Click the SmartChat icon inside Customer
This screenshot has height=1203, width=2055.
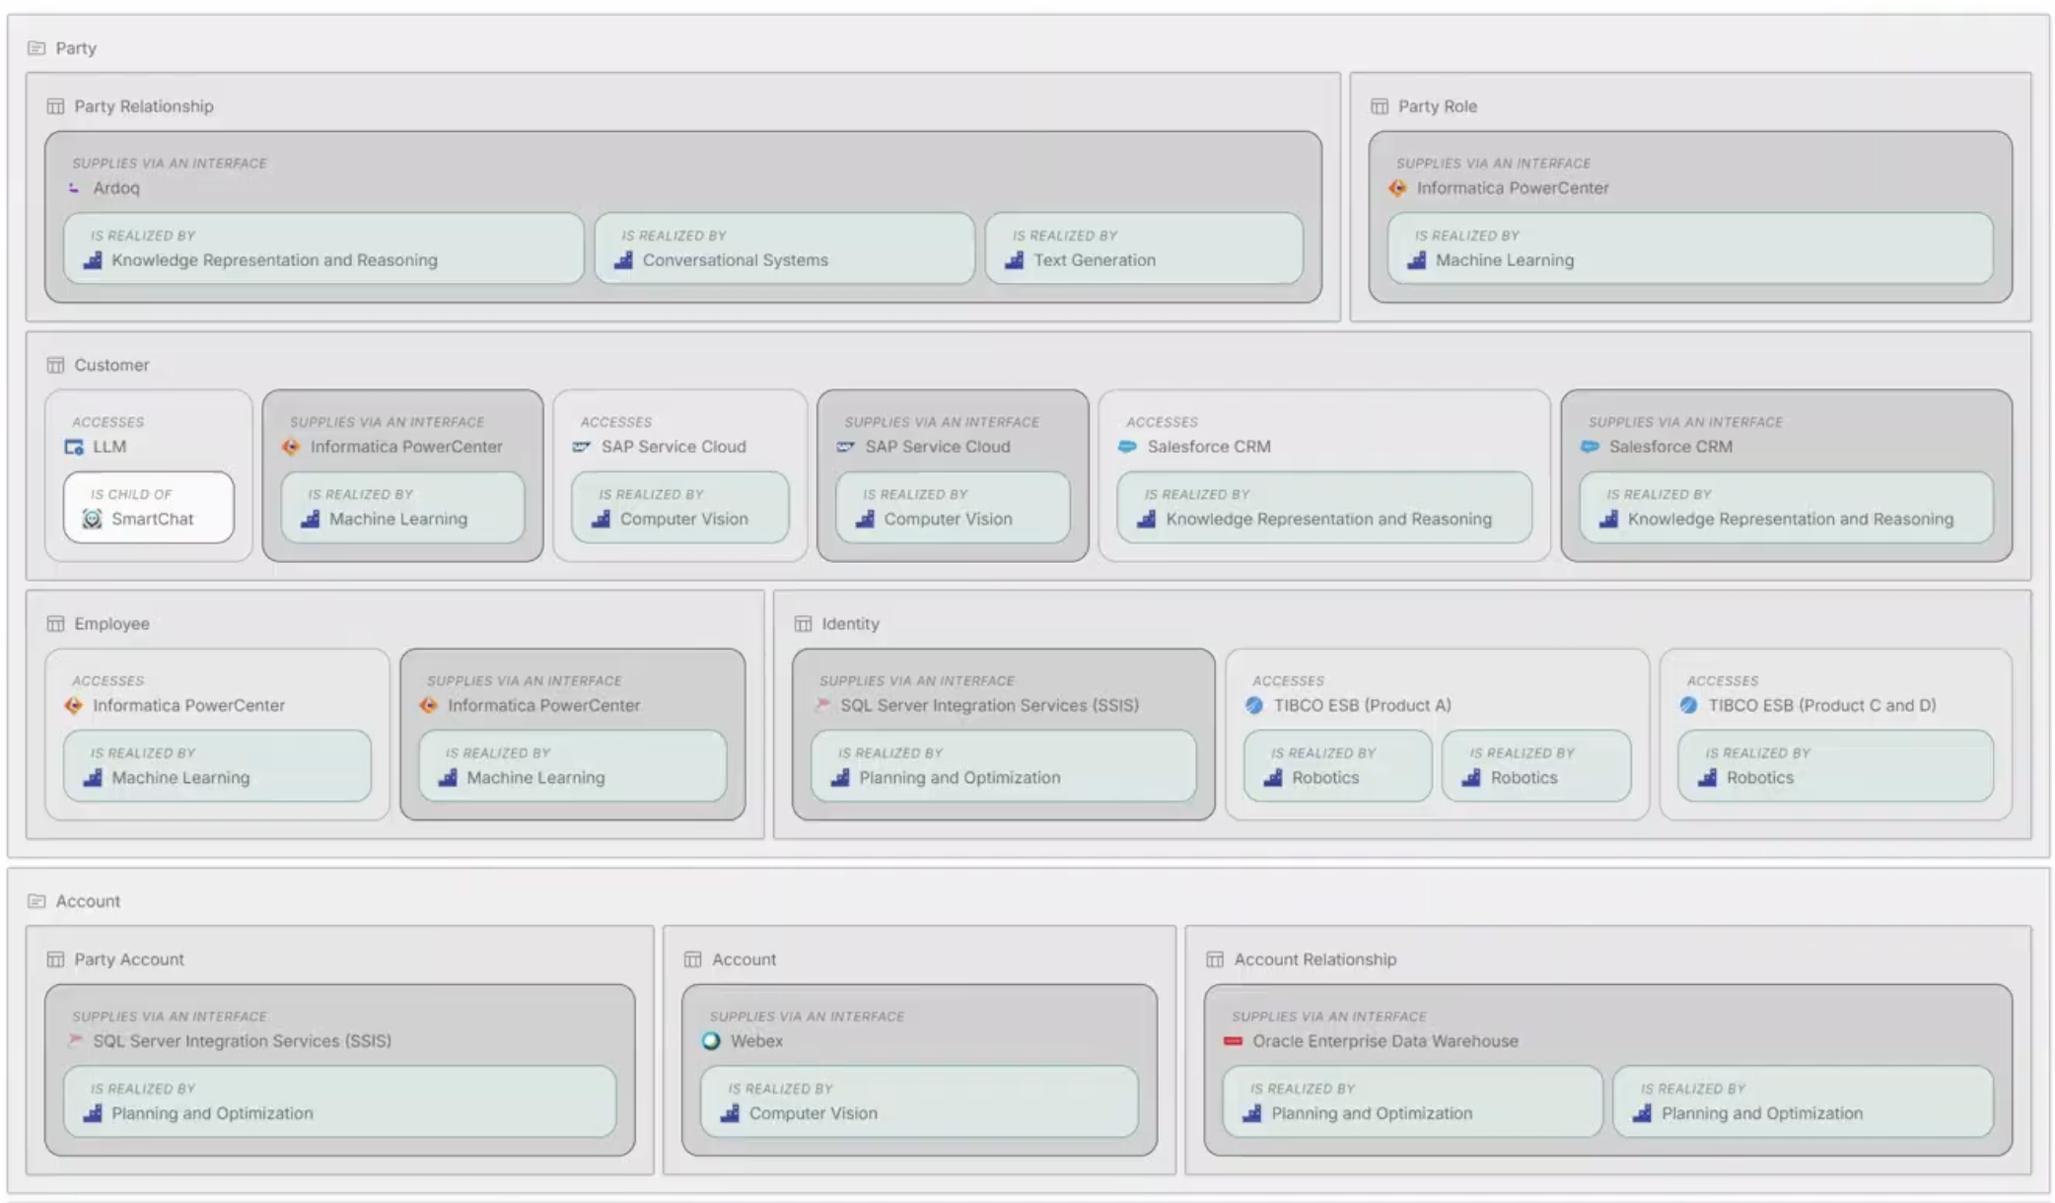coord(88,518)
